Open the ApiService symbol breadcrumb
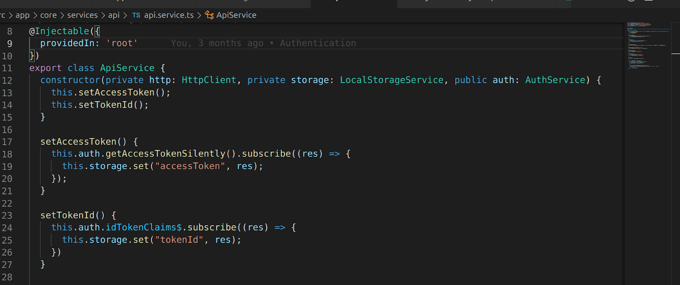This screenshot has width=680, height=285. 236,15
